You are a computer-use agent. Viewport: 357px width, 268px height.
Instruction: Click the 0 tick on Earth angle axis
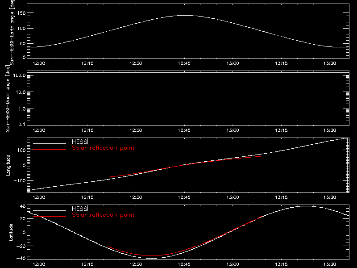click(x=24, y=57)
